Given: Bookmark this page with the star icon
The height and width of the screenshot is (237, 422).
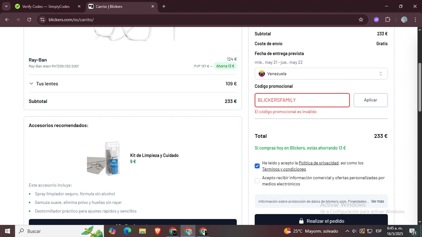Looking at the screenshot, I should 361,20.
